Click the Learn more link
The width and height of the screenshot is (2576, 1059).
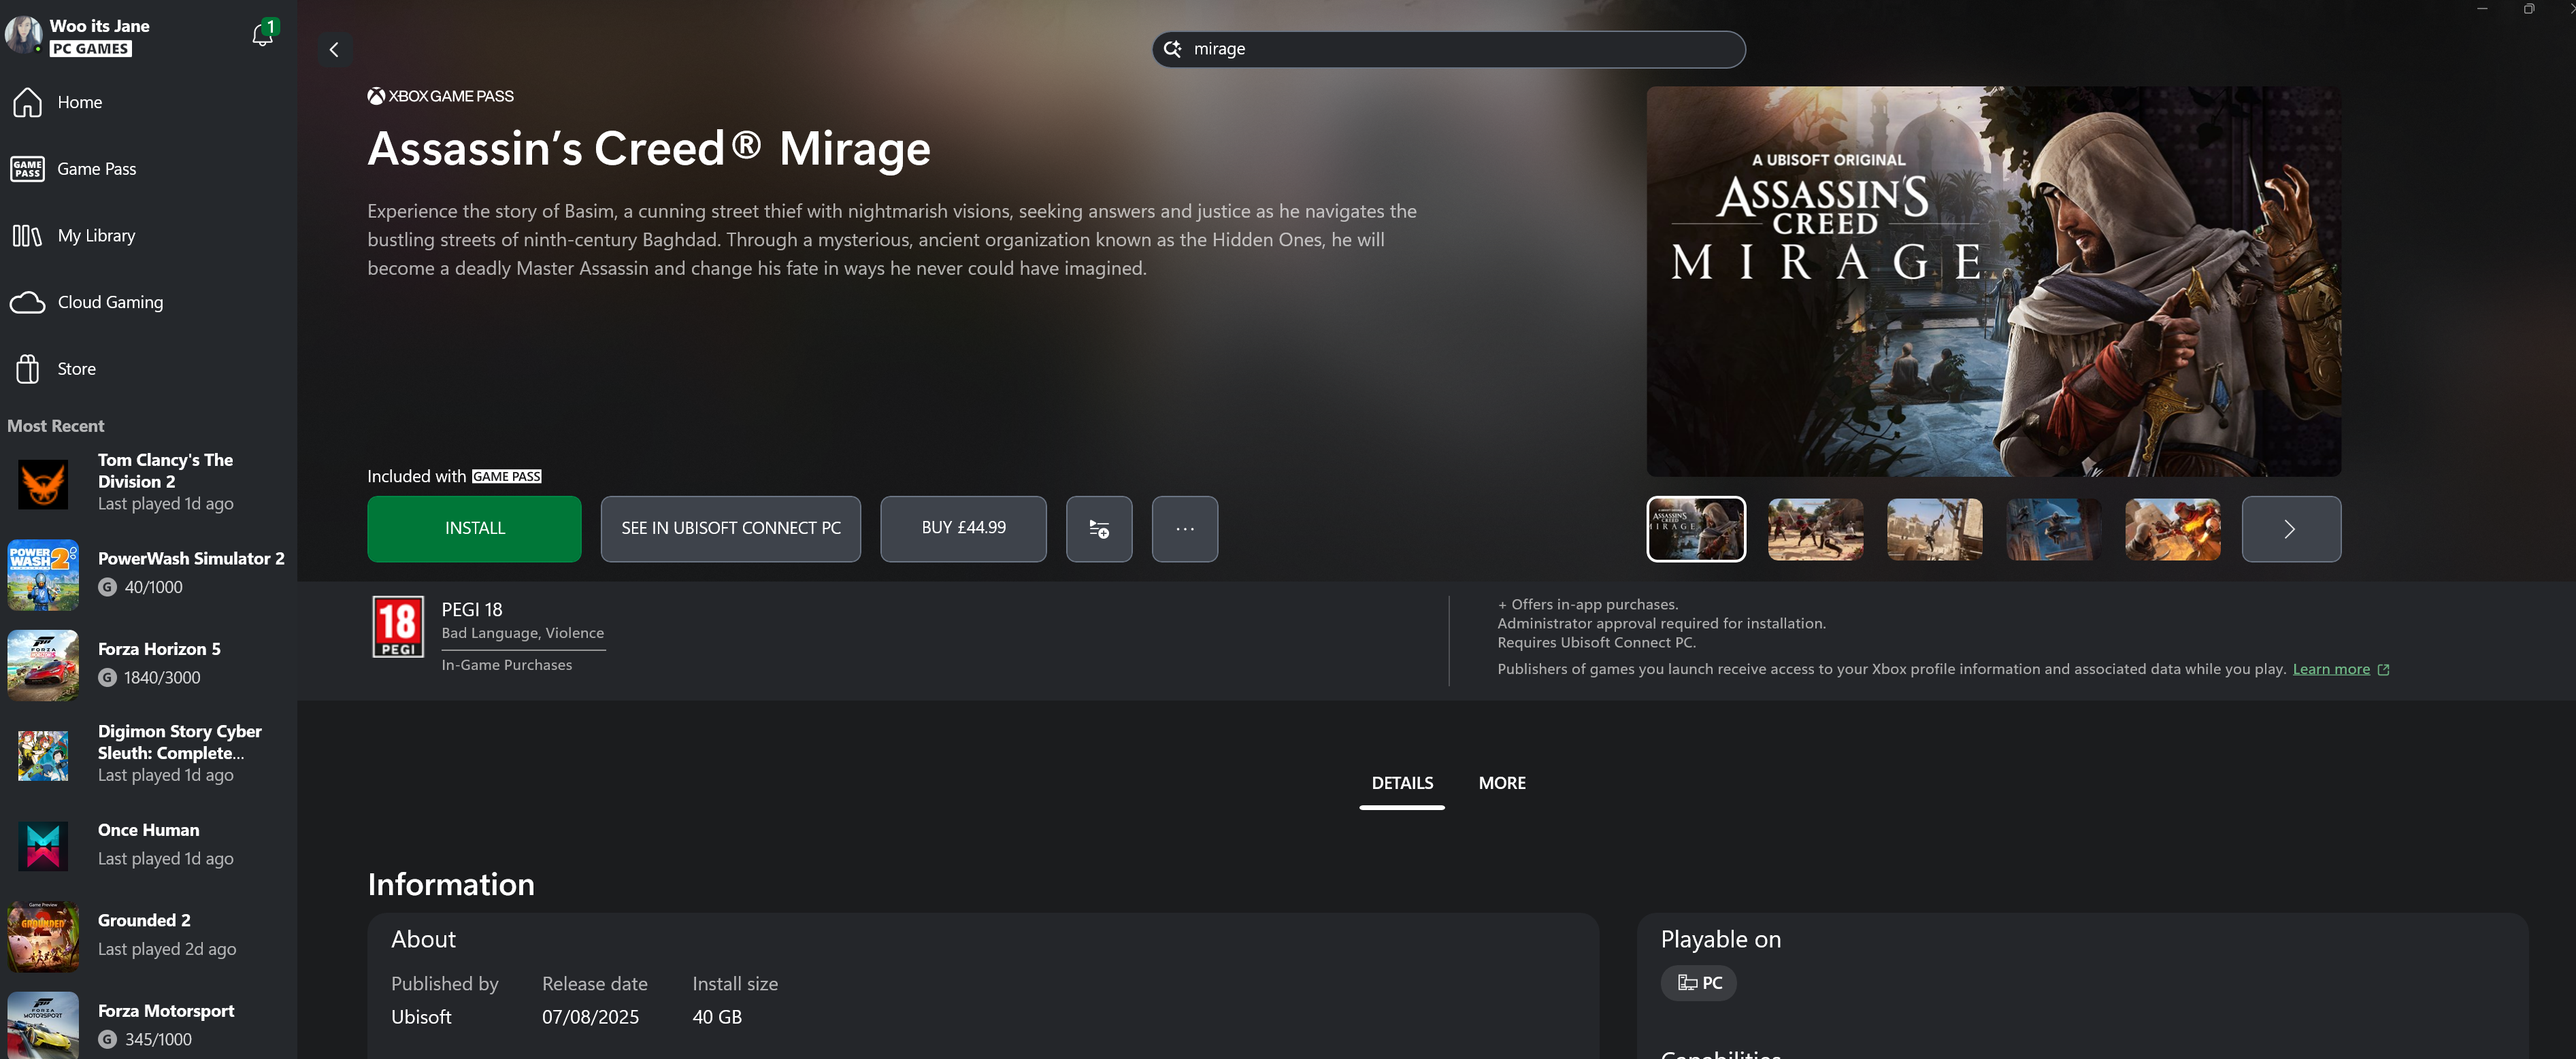click(2330, 669)
